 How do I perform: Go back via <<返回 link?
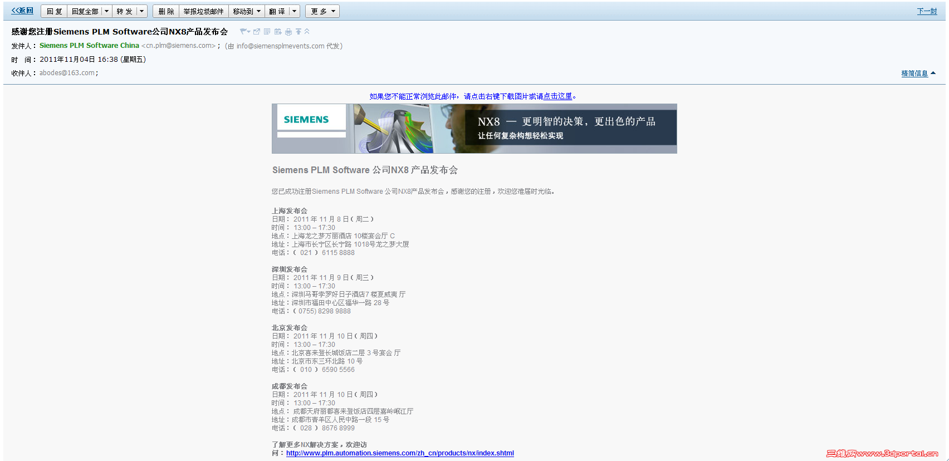click(22, 11)
